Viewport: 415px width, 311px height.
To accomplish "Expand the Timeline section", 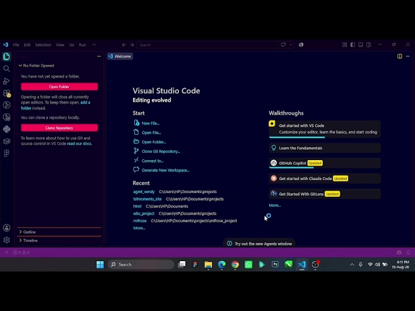I will 59,240.
